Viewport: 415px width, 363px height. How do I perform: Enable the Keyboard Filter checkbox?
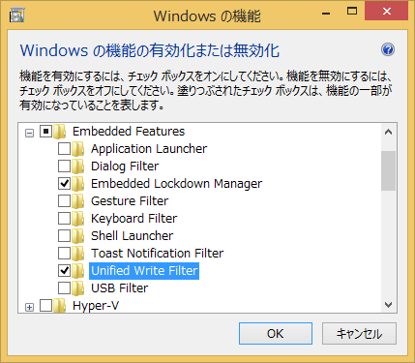pos(64,219)
